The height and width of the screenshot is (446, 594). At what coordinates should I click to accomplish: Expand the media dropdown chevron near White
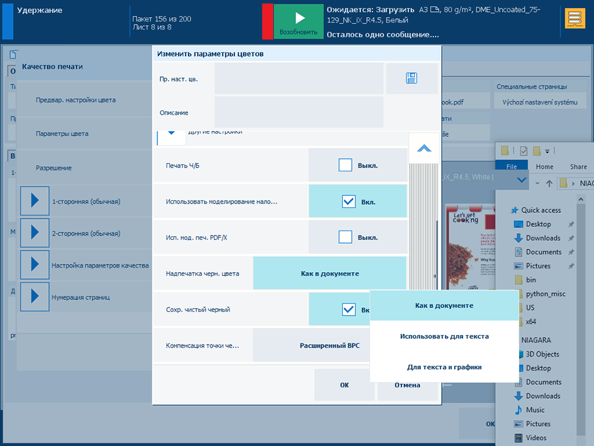pos(522,180)
